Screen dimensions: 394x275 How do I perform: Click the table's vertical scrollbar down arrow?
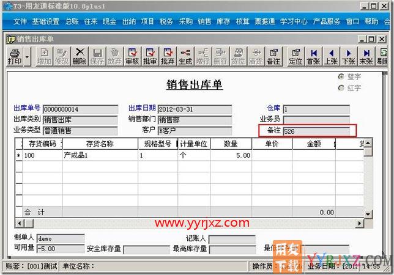coord(368,214)
